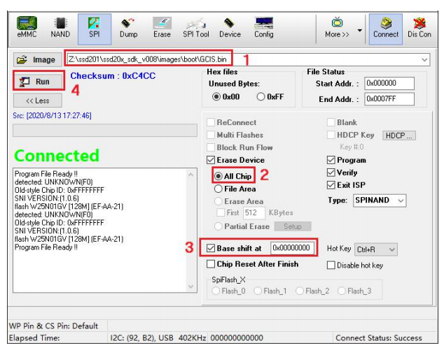Click the log scrollbar down arrow
Image resolution: width=444 pixels, height=350 pixels.
(191, 286)
